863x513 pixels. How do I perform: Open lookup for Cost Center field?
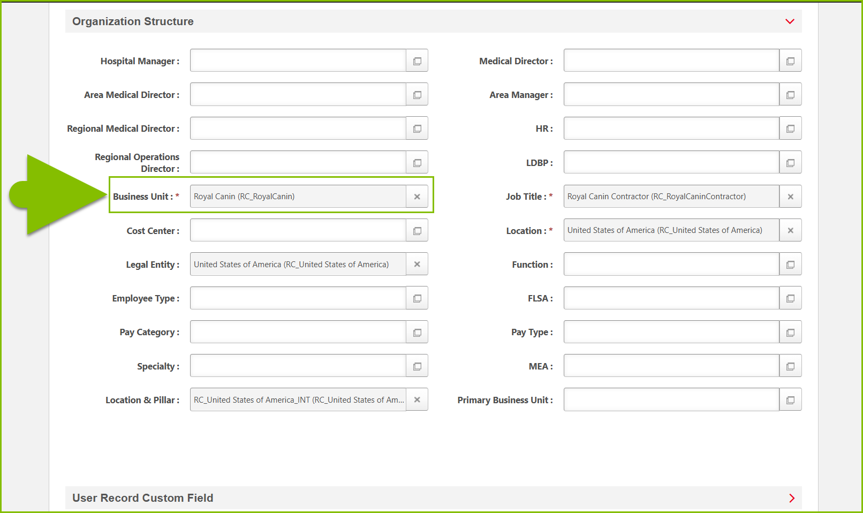point(417,231)
